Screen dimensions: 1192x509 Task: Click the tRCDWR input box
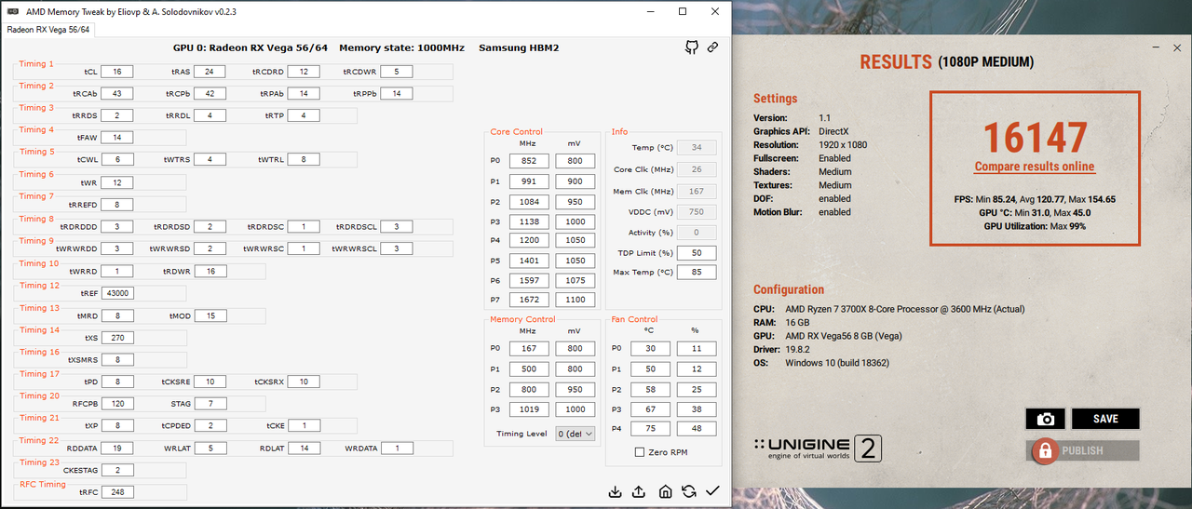coord(396,72)
